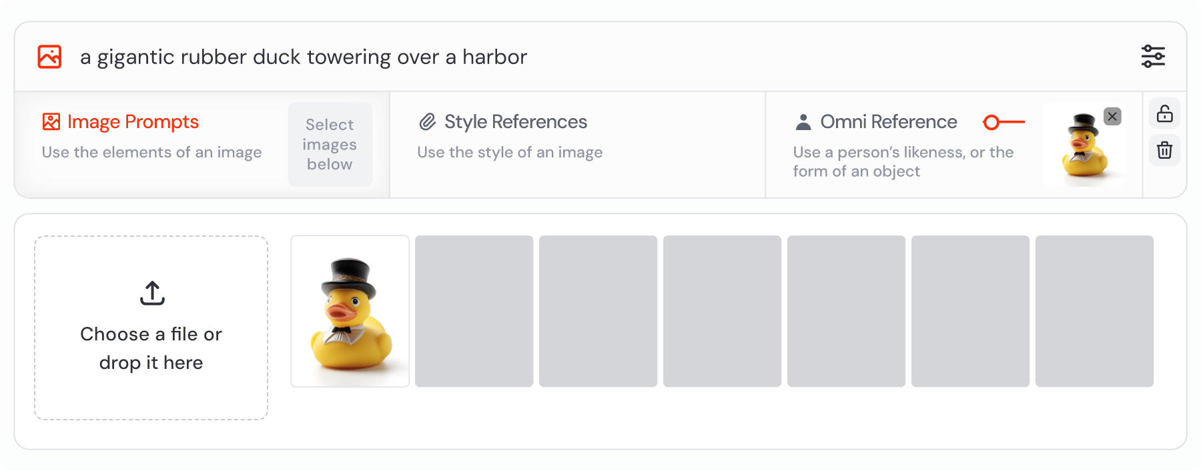Screen dimensions: 1201x471
Task: Click the Omni Reference duck thumbnail
Action: (1084, 145)
